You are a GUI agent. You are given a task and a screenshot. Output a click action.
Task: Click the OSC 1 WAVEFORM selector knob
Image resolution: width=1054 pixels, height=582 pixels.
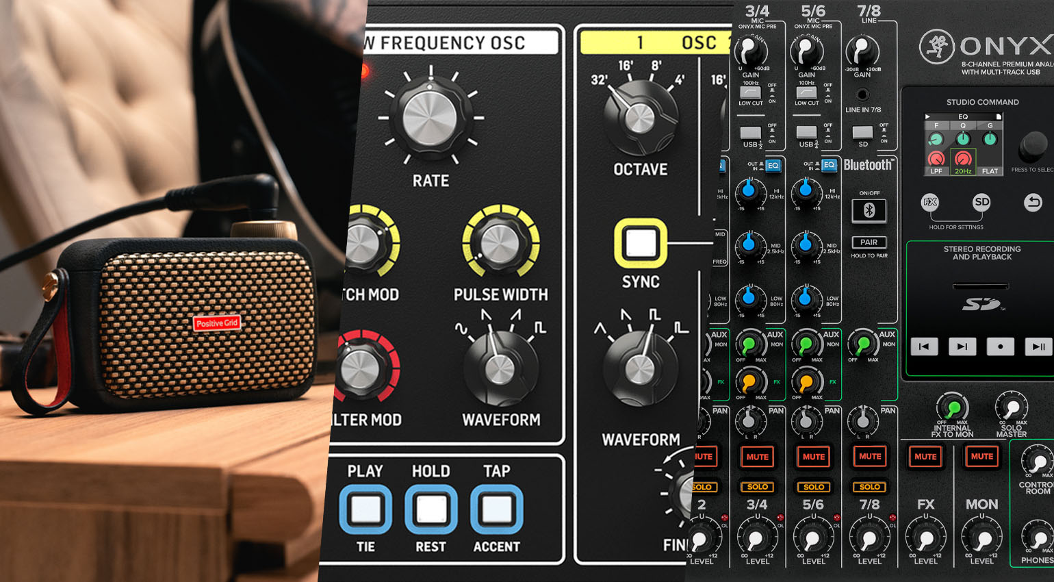(x=639, y=370)
